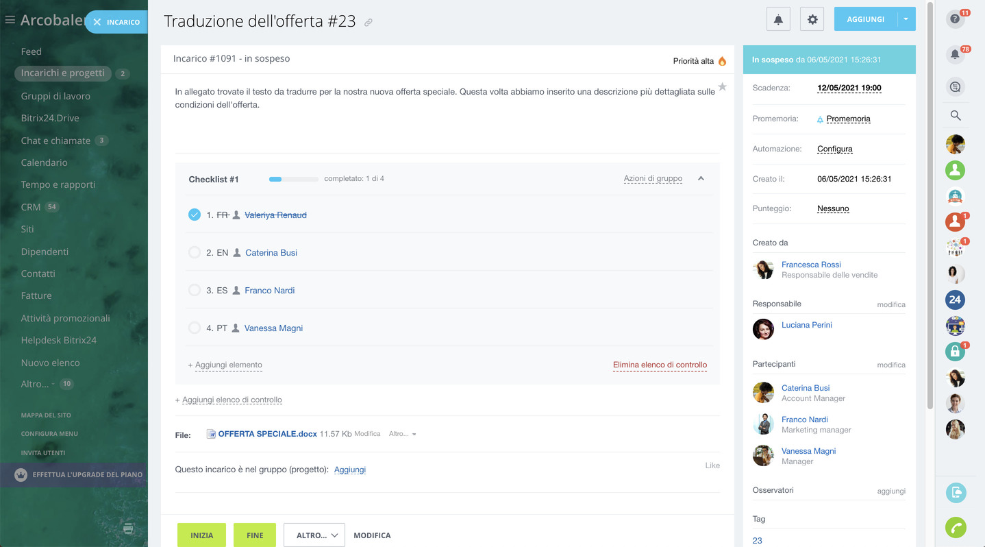The image size is (985, 547).
Task: Click the AGGIUNGI button
Action: 865,19
